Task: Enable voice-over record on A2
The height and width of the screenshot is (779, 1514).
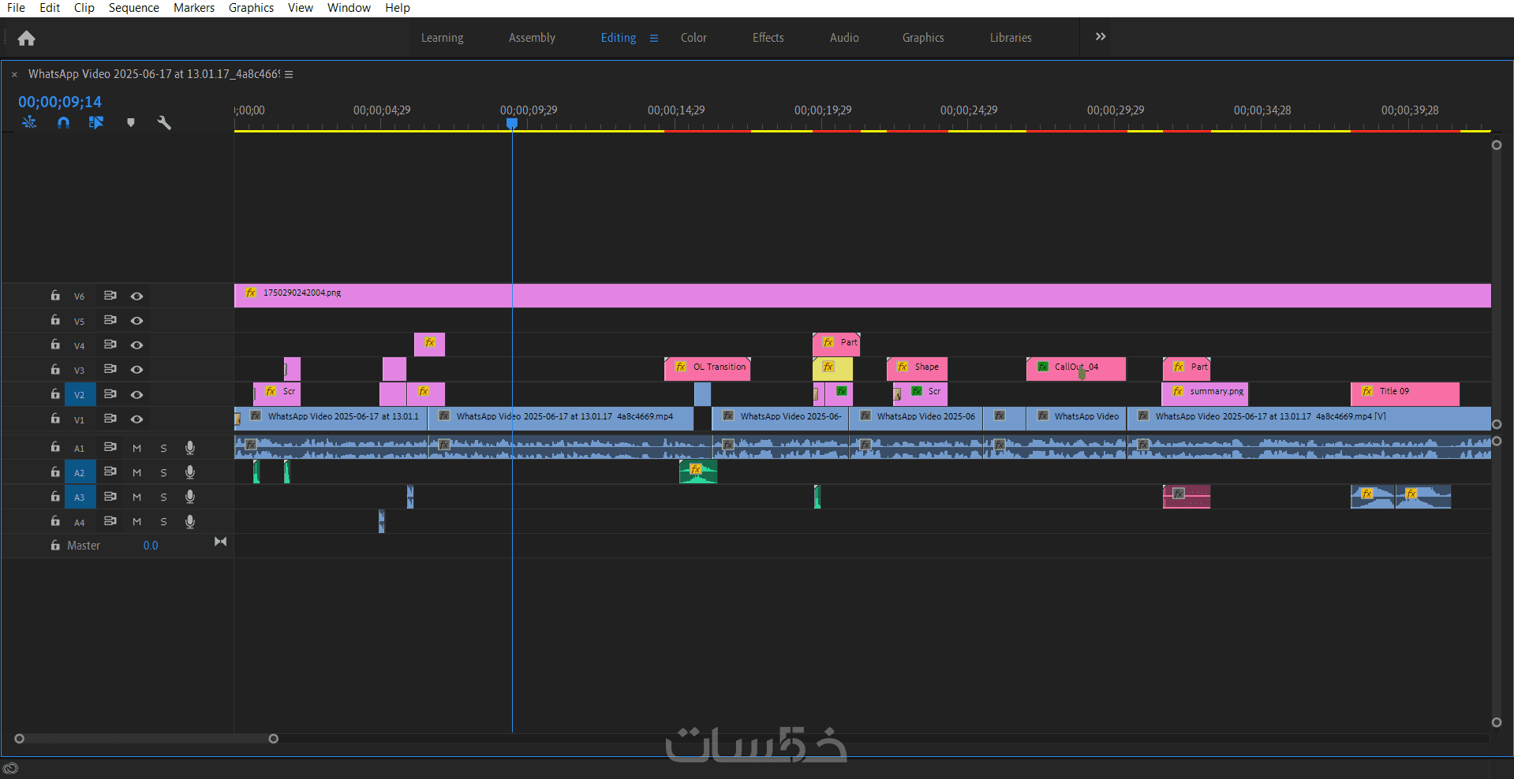Action: point(190,471)
